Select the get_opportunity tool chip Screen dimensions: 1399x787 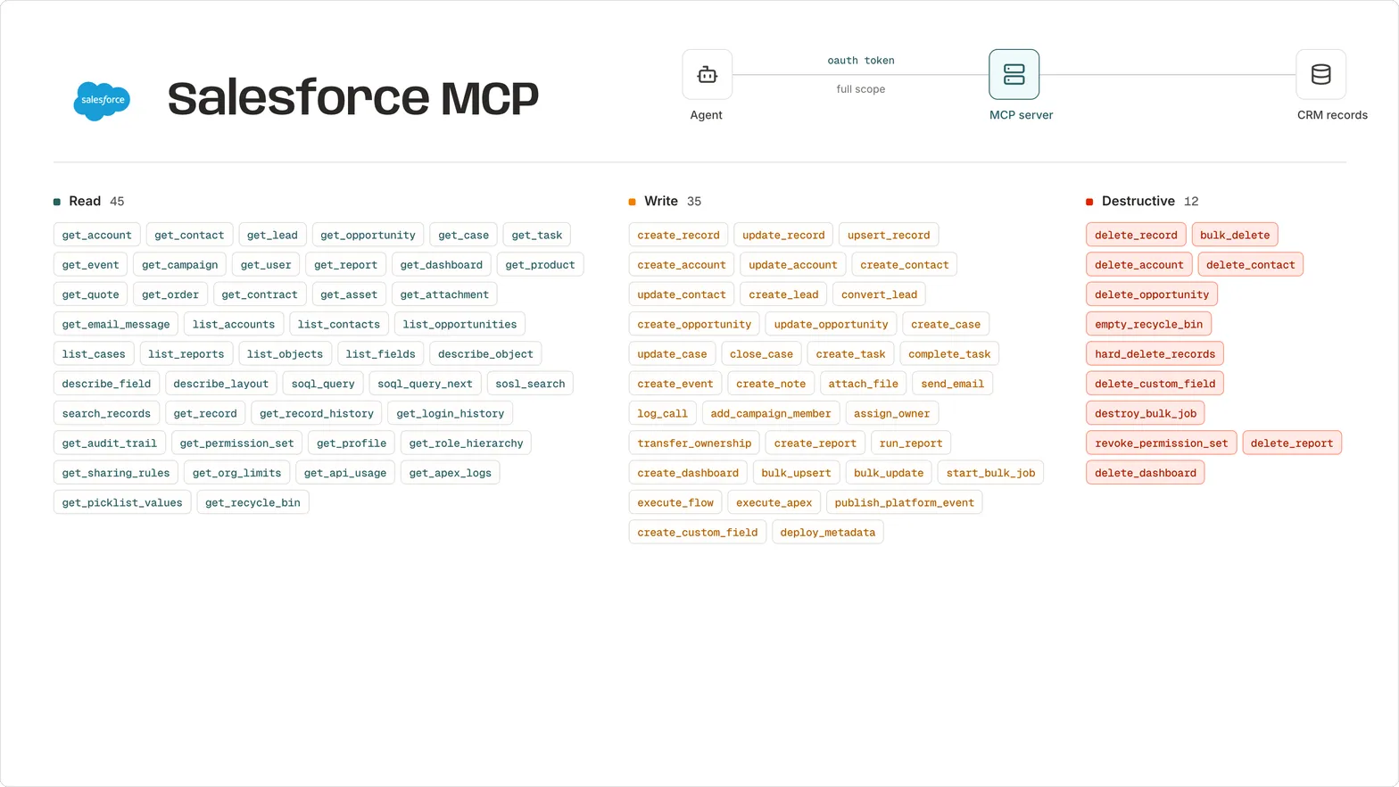click(368, 235)
